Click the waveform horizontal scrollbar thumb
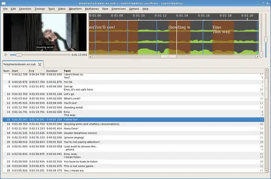 tap(169, 56)
